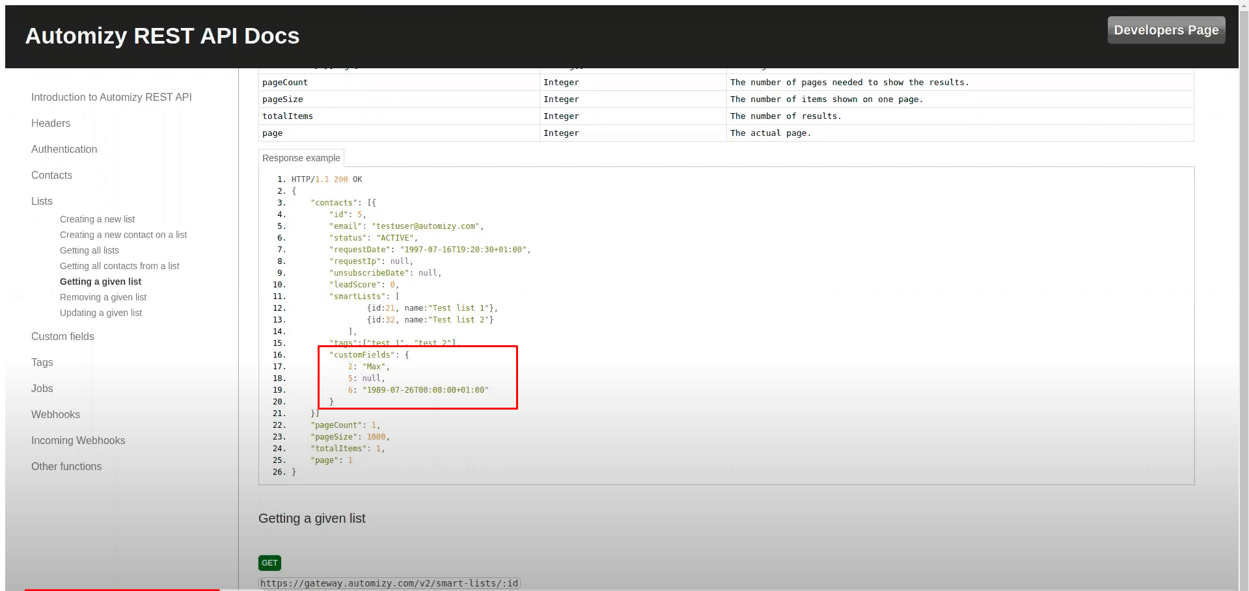Go to Updating a given list

coord(101,313)
